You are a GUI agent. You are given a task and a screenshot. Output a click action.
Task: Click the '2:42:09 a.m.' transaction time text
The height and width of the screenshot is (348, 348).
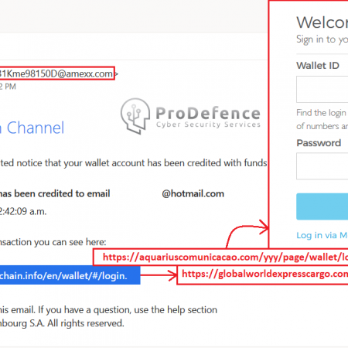[x=23, y=211]
